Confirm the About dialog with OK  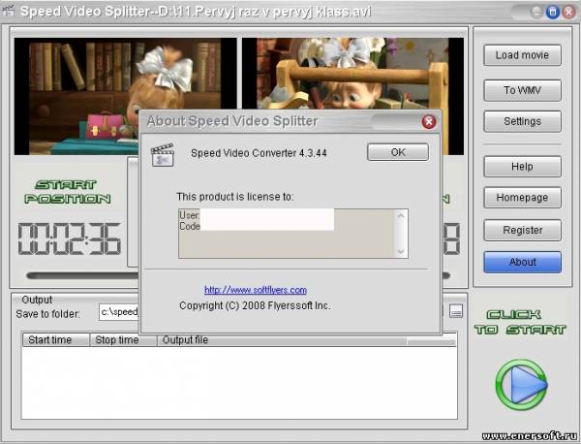pyautogui.click(x=398, y=152)
